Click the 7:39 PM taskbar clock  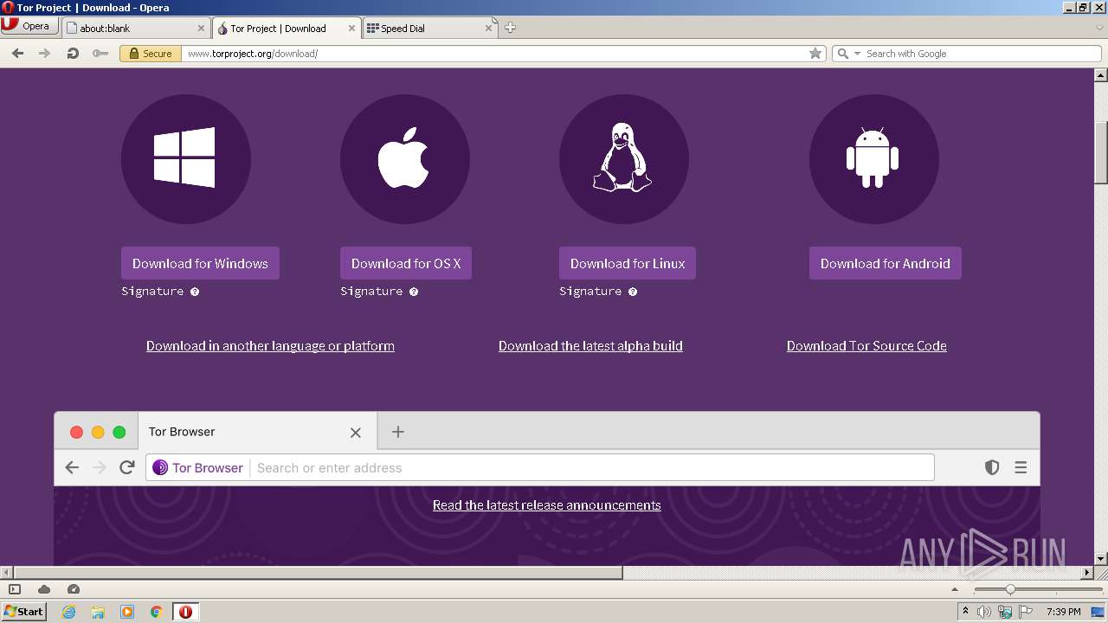click(1063, 612)
